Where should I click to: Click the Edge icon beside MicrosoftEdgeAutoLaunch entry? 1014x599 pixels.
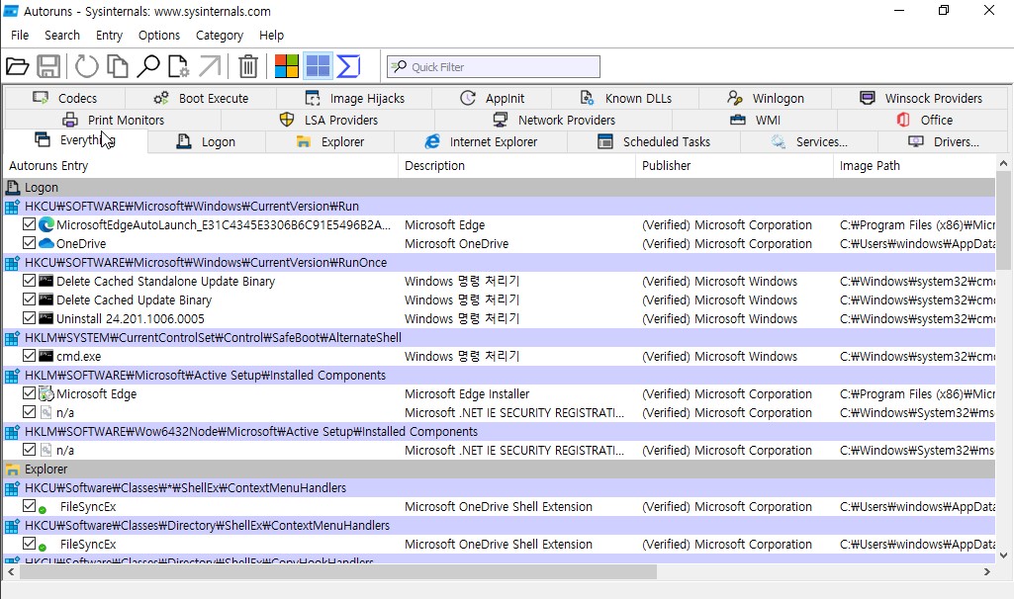[x=46, y=224]
